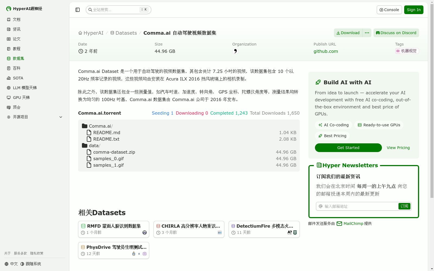This screenshot has height=271, width=434.
Task: Select comma-dataset.zip file
Action: pos(189,152)
